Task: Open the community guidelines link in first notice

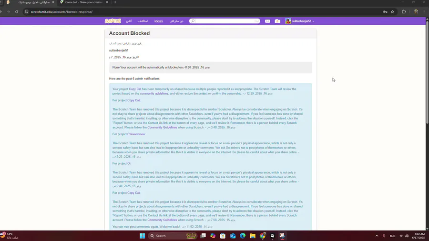Action: [x=154, y=93]
